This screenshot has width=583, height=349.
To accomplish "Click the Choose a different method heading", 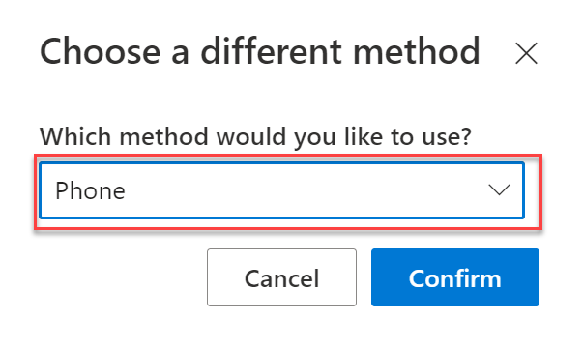I will (260, 51).
